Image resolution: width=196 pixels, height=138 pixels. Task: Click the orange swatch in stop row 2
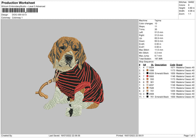(147, 70)
